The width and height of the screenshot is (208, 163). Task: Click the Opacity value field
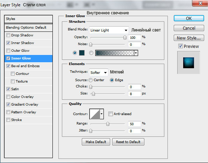(x=135, y=37)
